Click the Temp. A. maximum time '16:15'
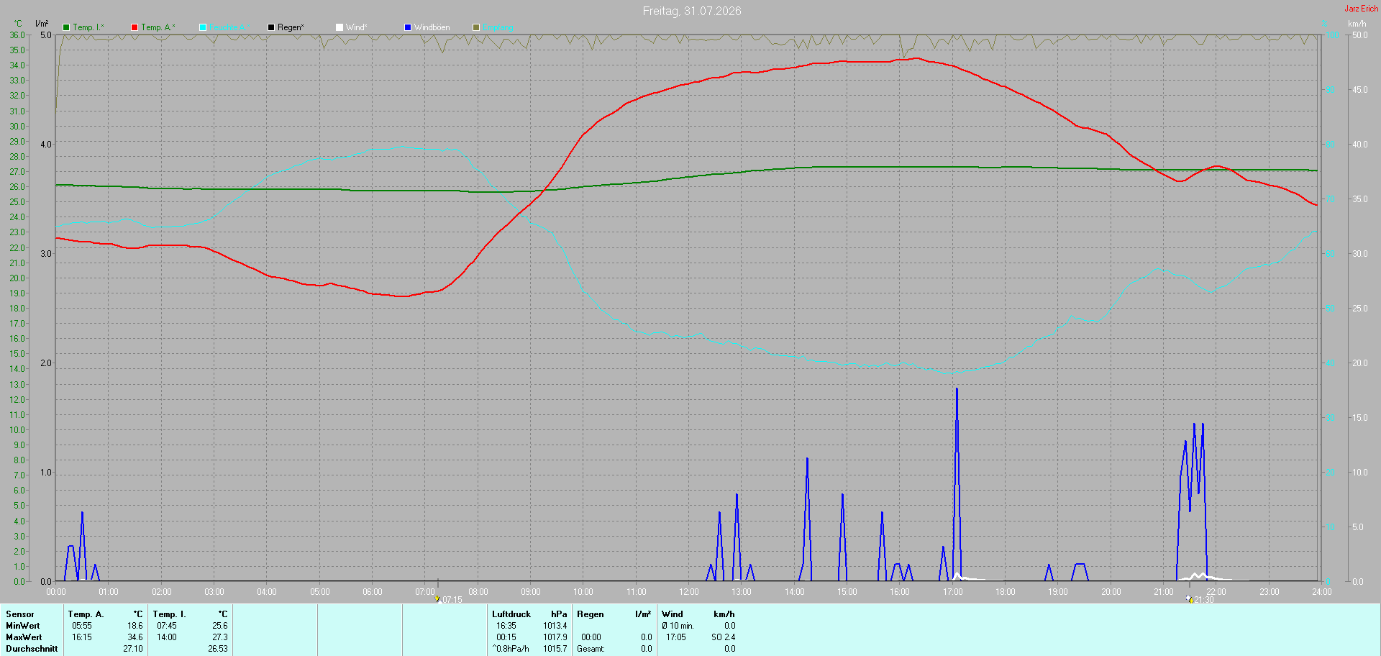The height and width of the screenshot is (656, 1381). 82,637
